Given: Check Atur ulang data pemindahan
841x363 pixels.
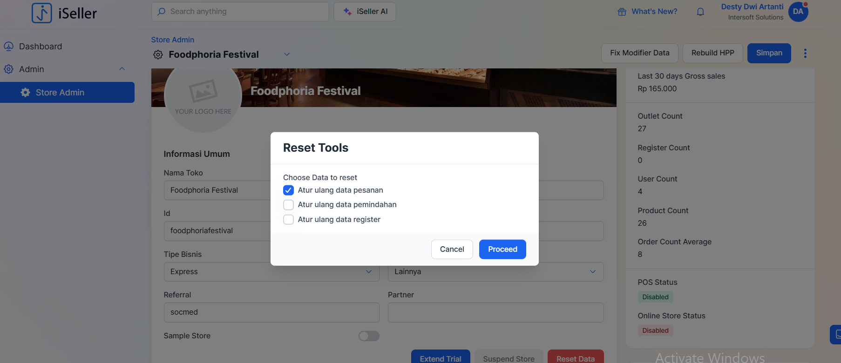Looking at the screenshot, I should point(289,205).
